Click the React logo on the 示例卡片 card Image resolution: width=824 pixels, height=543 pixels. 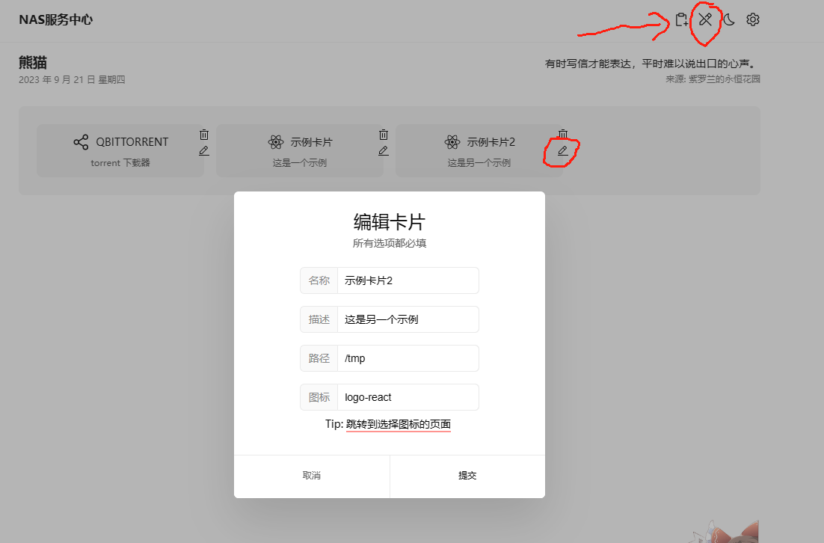pos(275,142)
